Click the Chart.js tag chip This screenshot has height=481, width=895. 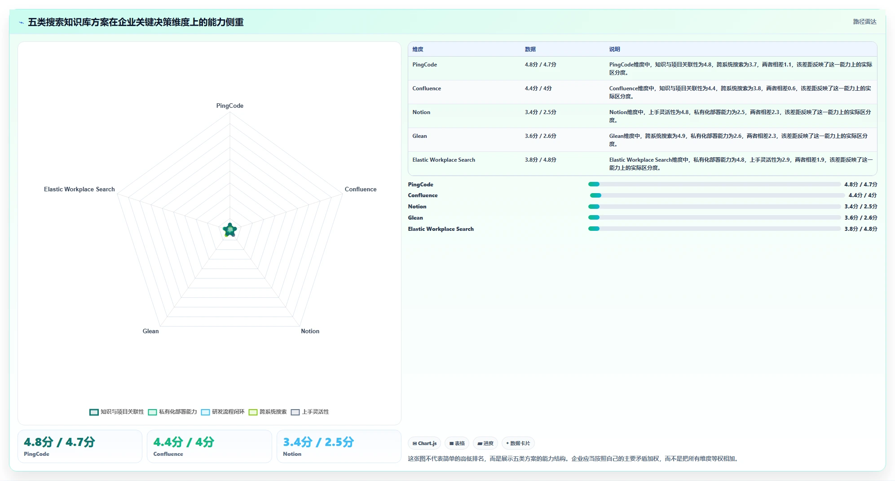click(x=424, y=443)
